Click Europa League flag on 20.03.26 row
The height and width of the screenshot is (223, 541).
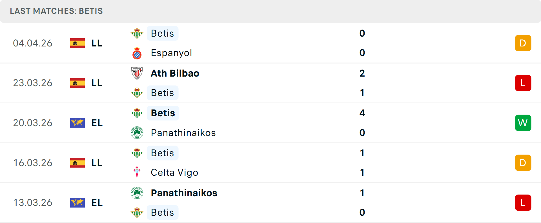[x=77, y=123]
